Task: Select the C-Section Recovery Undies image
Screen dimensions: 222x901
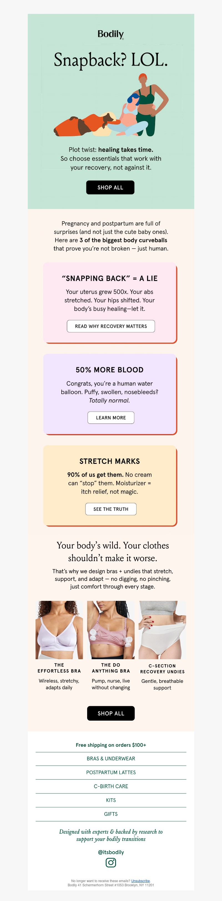Action: 162,630
